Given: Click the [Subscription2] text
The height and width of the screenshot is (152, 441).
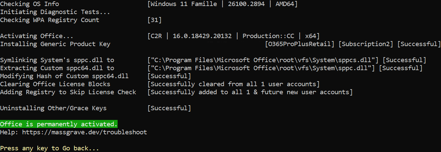Looking at the screenshot, I should click(x=366, y=44).
